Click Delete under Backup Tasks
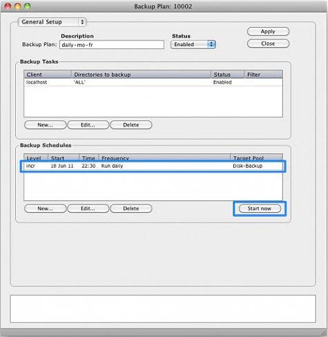 tap(131, 125)
